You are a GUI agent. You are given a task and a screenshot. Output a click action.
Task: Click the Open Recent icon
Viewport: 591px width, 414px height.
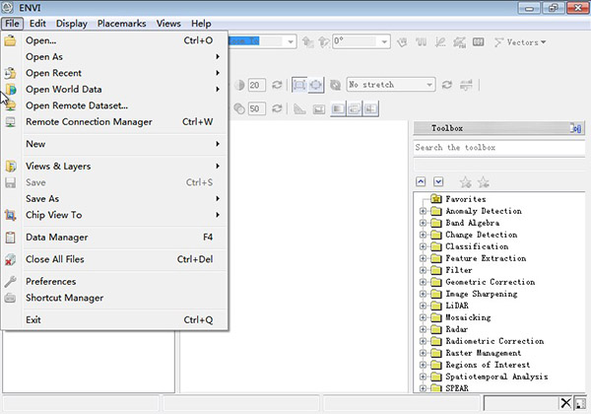pos(10,73)
